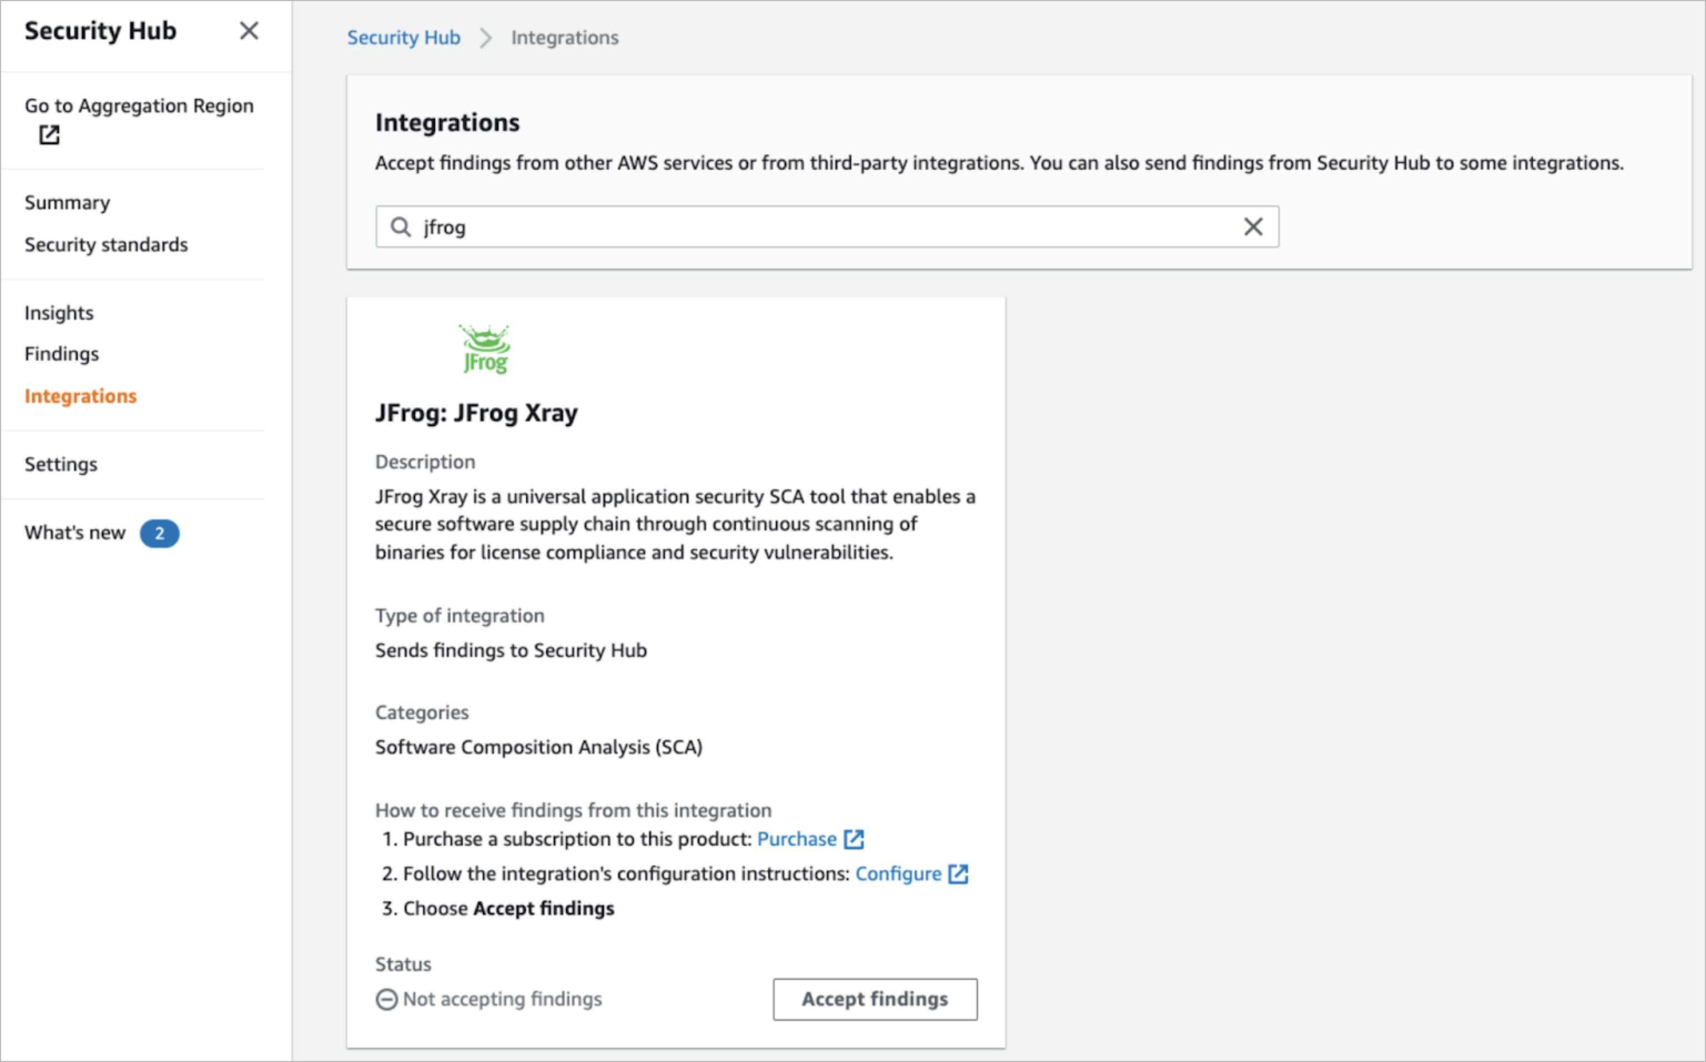Viewport: 1706px width, 1062px height.
Task: Go to Insights section
Action: (x=59, y=313)
